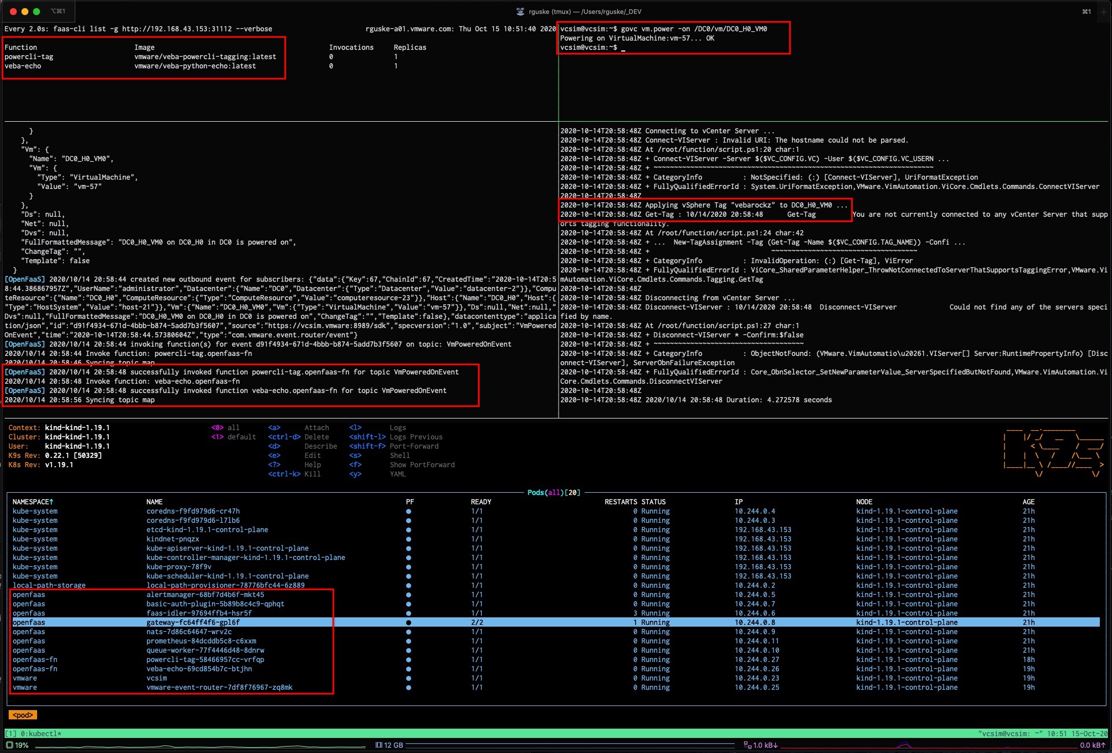This screenshot has width=1112, height=753.
Task: Click the NAMESPACE column header sort arrow
Action: (x=52, y=502)
